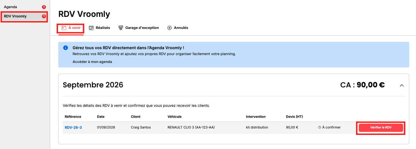The image size is (416, 149).
Task: Open the Agenda sidebar item
Action: coord(24,7)
